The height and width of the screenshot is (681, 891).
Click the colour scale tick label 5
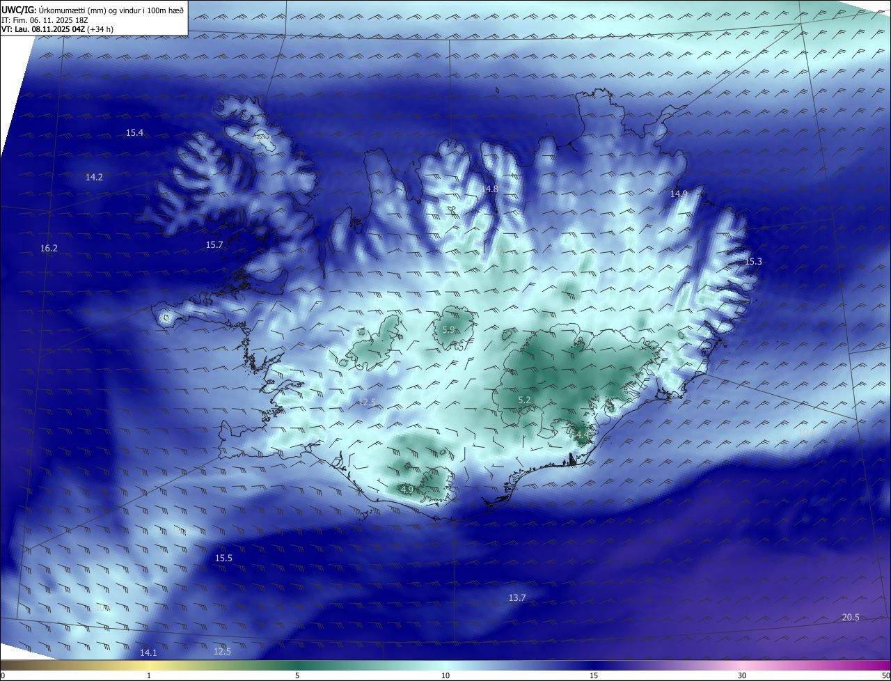(x=297, y=675)
